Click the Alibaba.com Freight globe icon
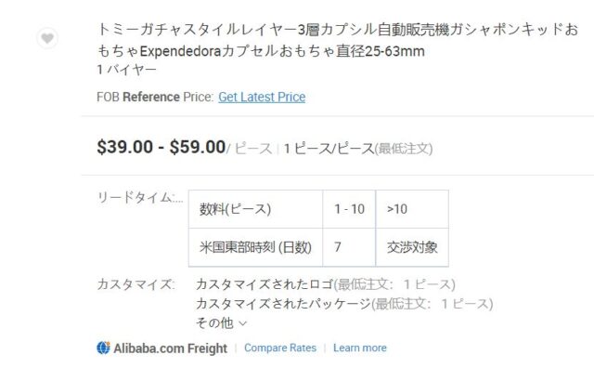This screenshot has height=368, width=594. [x=103, y=348]
